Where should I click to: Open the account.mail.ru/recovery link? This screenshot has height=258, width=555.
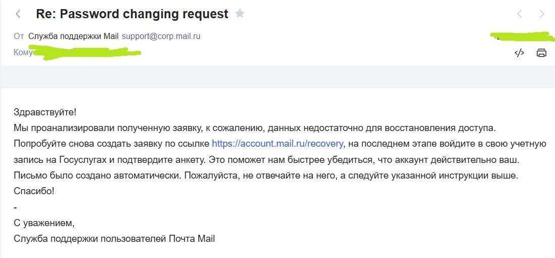pos(278,144)
